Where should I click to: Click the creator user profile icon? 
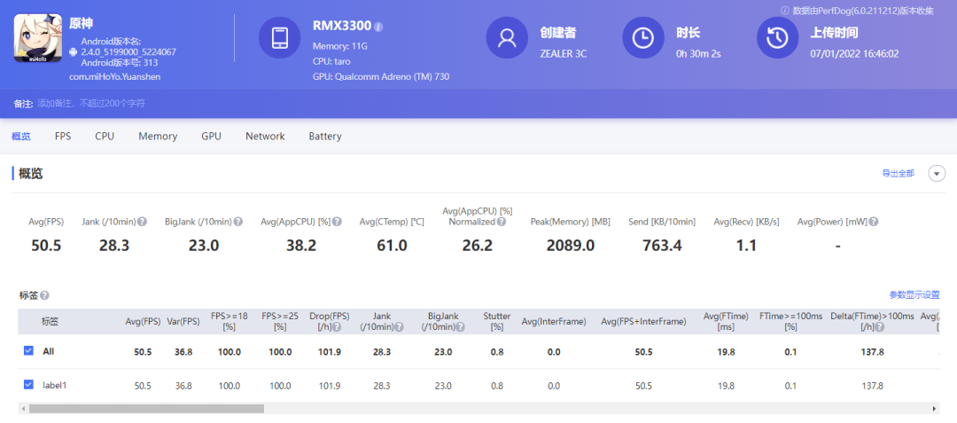tap(507, 38)
